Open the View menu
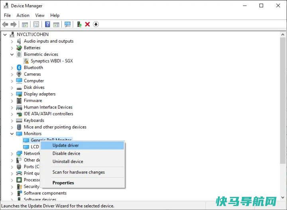 [x=40, y=16]
